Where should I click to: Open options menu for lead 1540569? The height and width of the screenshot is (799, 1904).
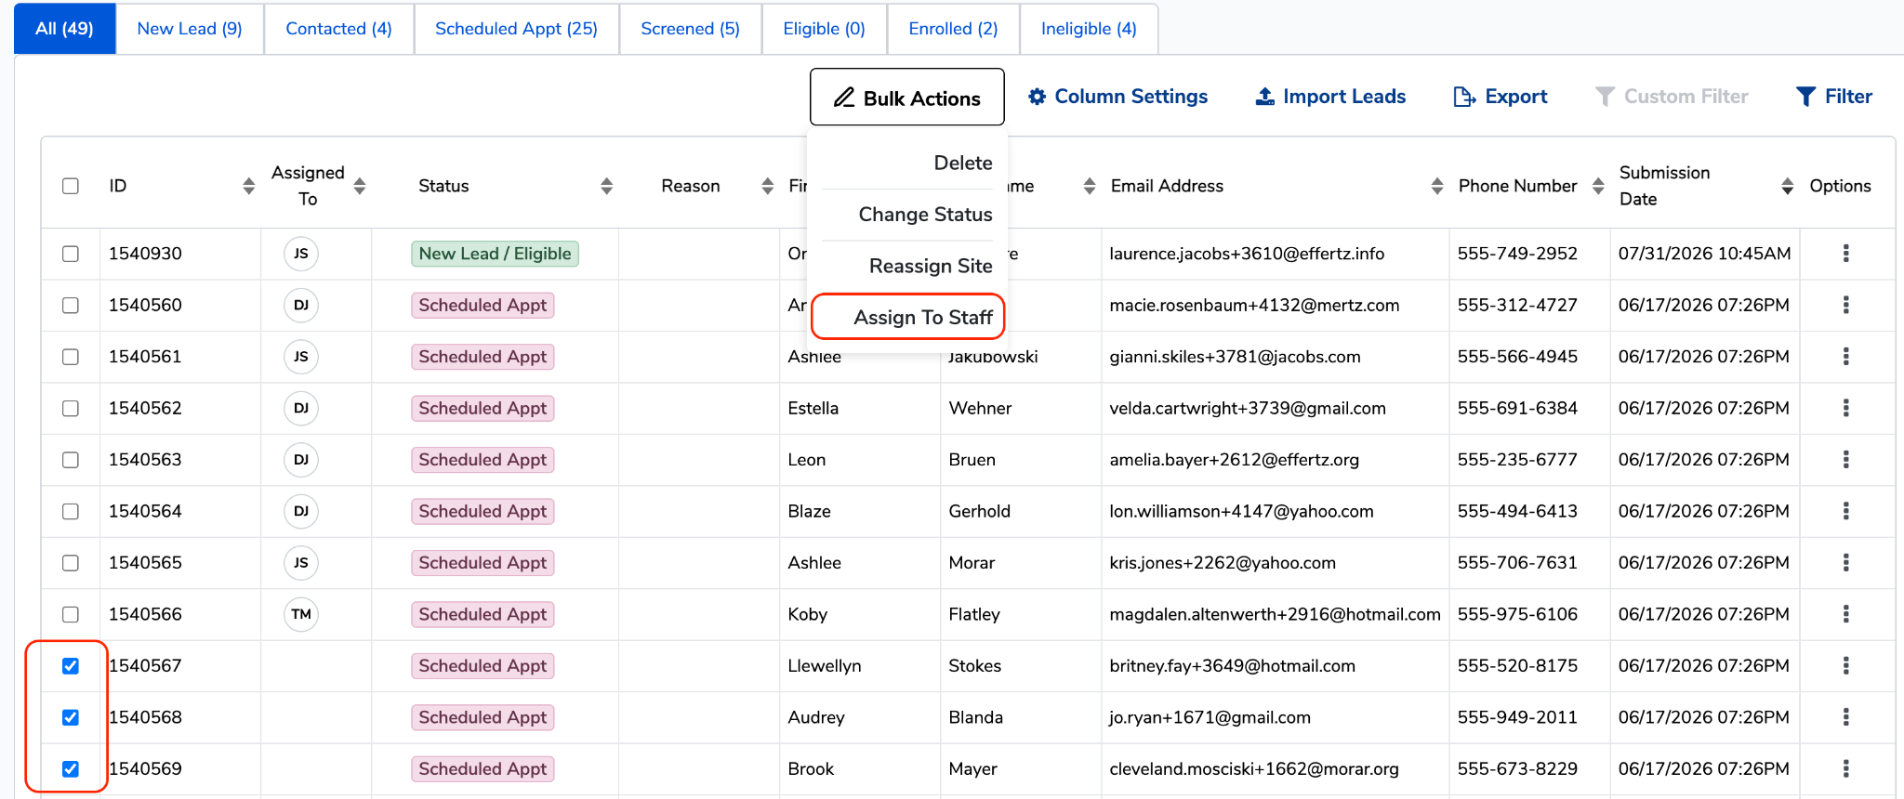click(1845, 769)
